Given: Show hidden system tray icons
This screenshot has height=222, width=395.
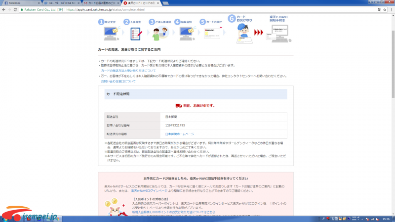Looking at the screenshot, I should coord(362,219).
